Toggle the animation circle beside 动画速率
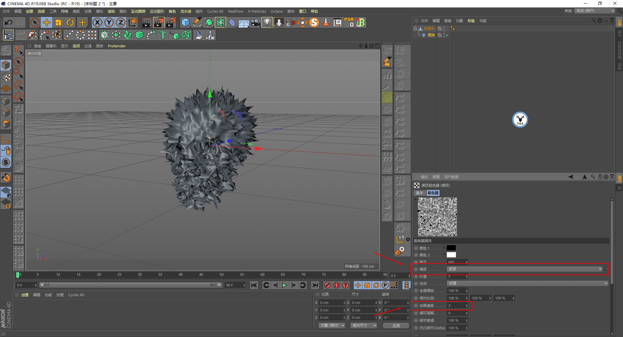 pyautogui.click(x=416, y=306)
